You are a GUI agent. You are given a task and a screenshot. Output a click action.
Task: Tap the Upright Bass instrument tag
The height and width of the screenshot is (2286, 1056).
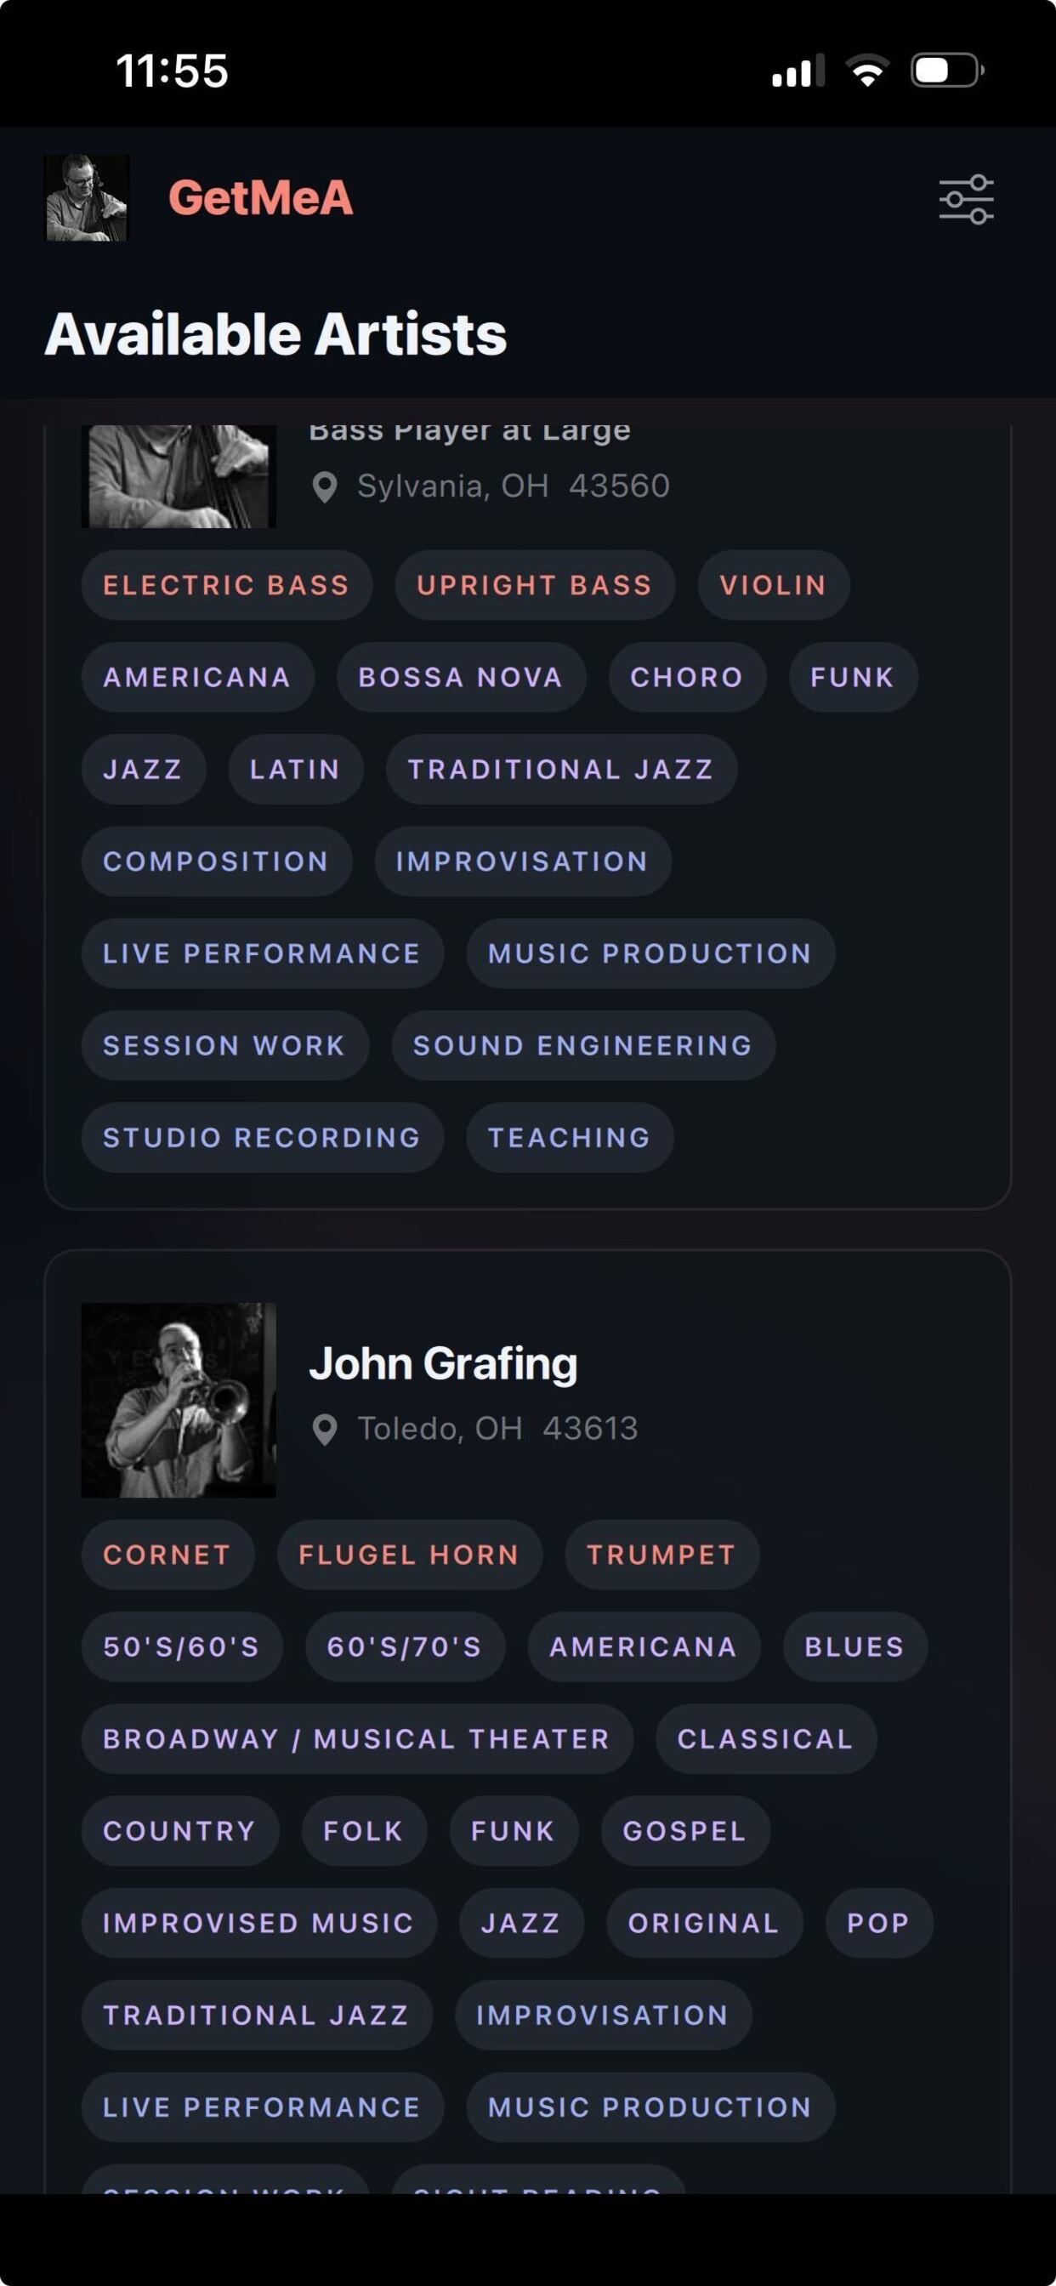(x=535, y=585)
